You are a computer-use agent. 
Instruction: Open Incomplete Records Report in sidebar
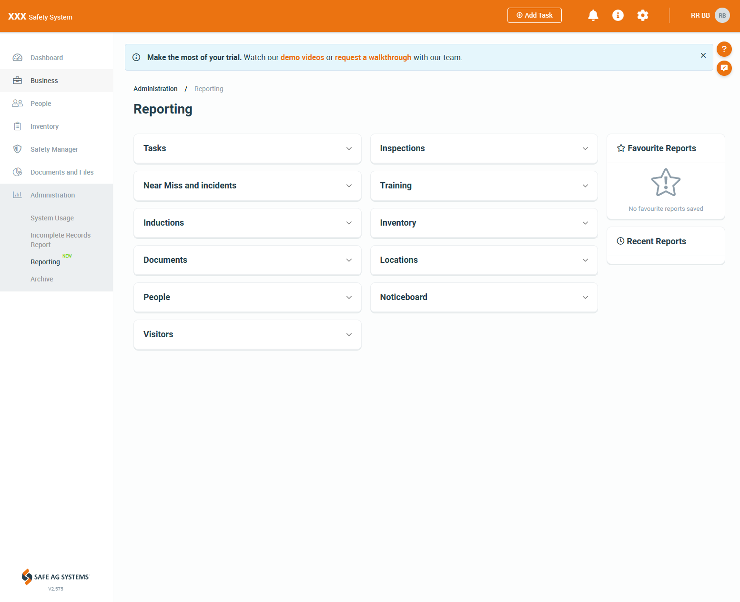[x=60, y=240]
